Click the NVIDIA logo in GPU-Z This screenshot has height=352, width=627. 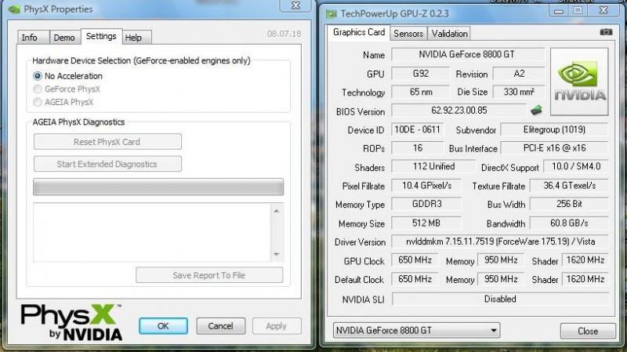click(x=579, y=82)
